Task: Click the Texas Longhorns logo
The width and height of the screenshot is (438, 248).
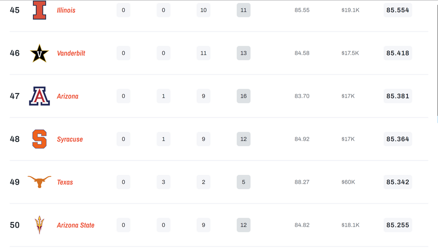Action: 39,182
